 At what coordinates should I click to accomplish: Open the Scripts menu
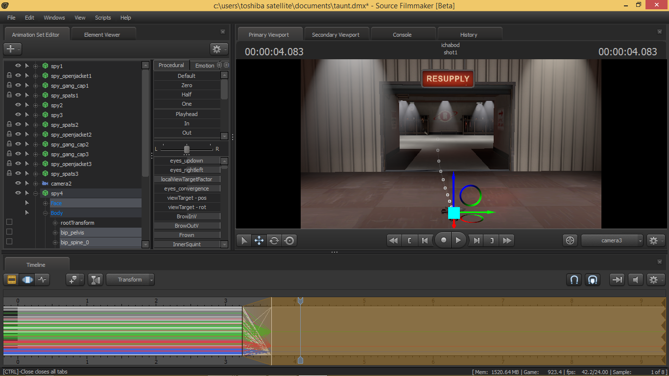click(103, 18)
